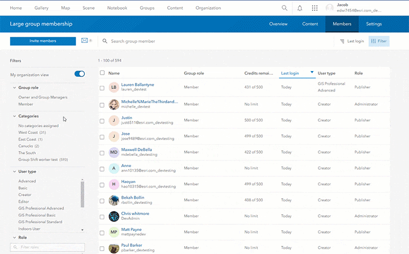
Task: Collapse the Group role filter section
Action: click(14, 87)
